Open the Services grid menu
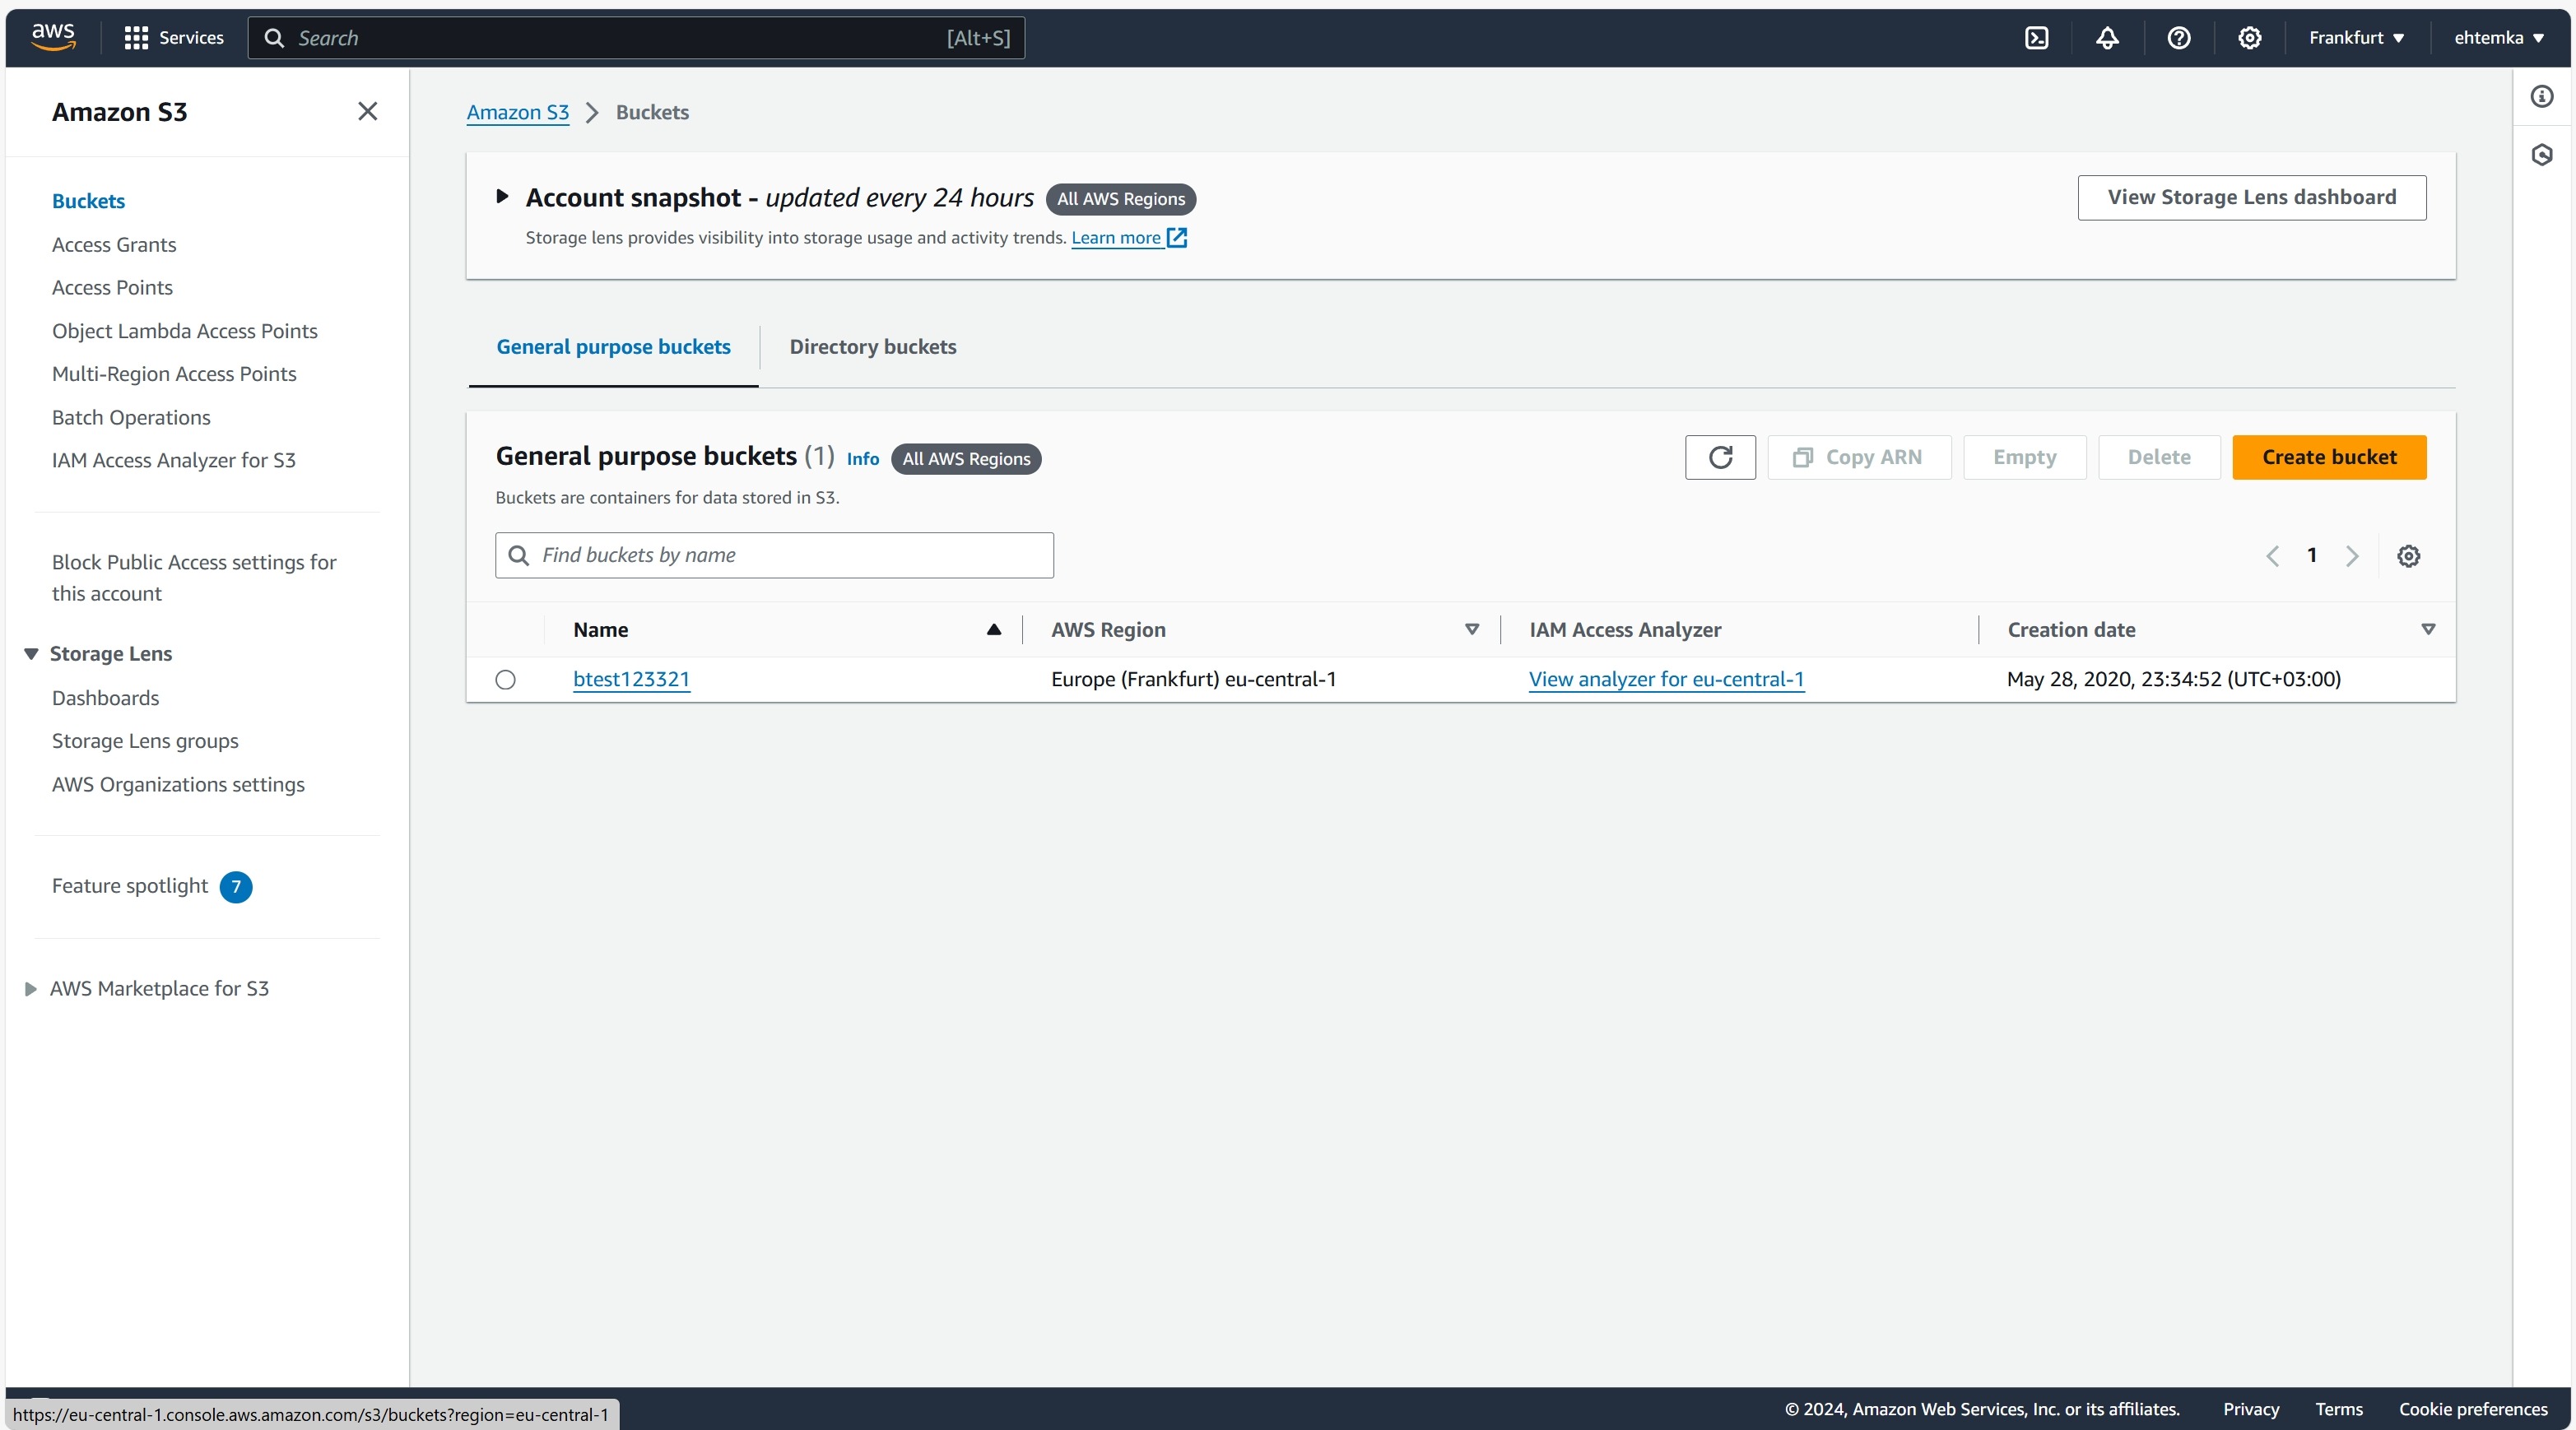 pos(173,38)
